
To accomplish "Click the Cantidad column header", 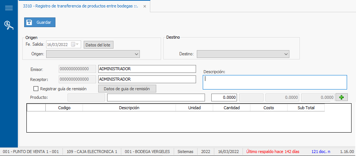I will (x=232, y=108).
